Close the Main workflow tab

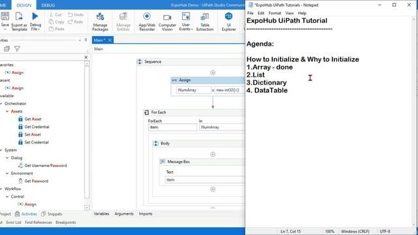point(110,40)
